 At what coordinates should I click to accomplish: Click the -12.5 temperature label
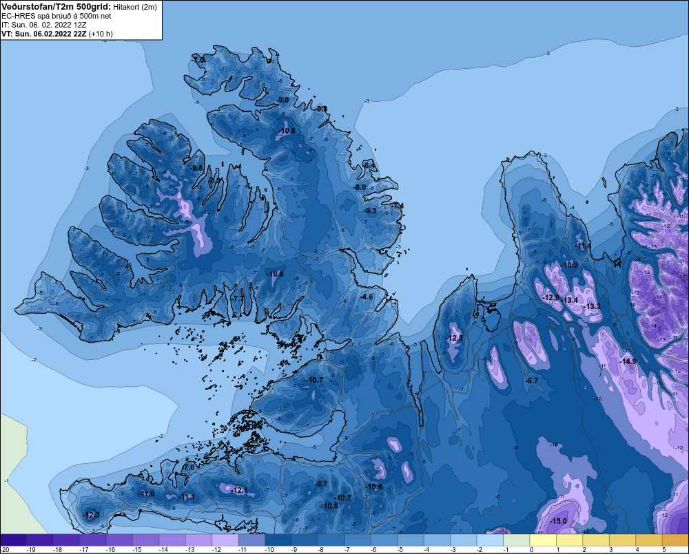point(454,338)
